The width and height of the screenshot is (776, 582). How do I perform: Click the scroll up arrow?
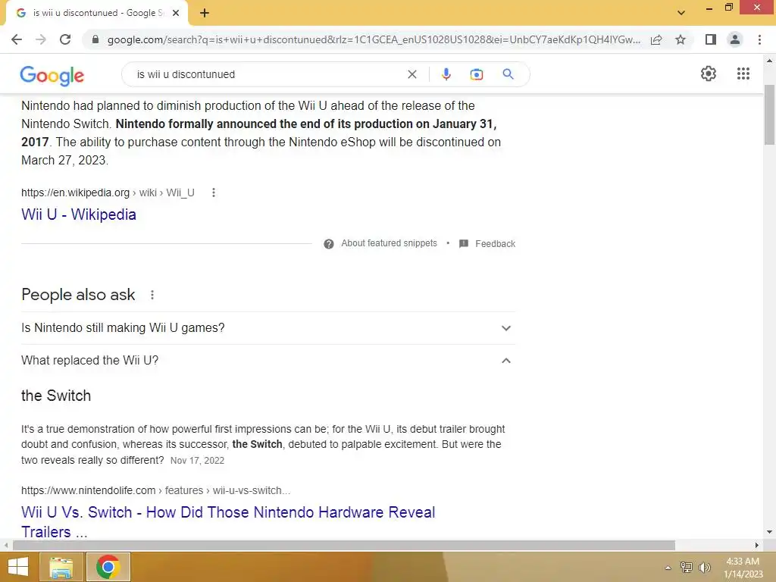click(x=769, y=61)
